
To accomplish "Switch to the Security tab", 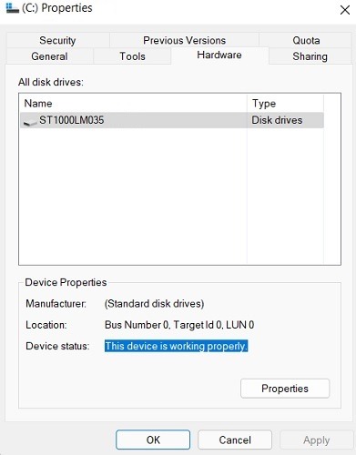I will 57,40.
